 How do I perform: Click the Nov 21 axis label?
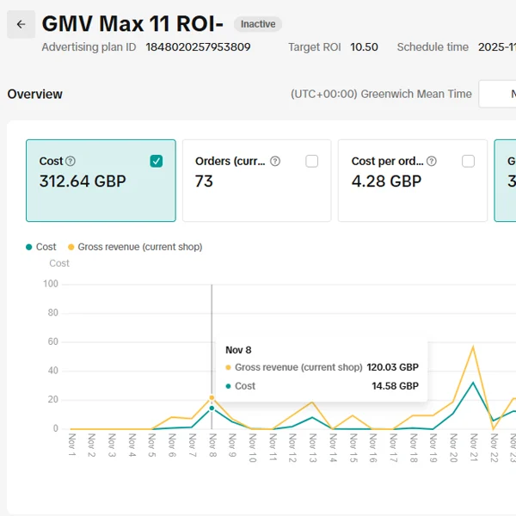(474, 448)
